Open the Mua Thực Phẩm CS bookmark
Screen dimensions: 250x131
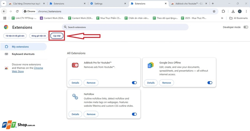[x=109, y=18]
